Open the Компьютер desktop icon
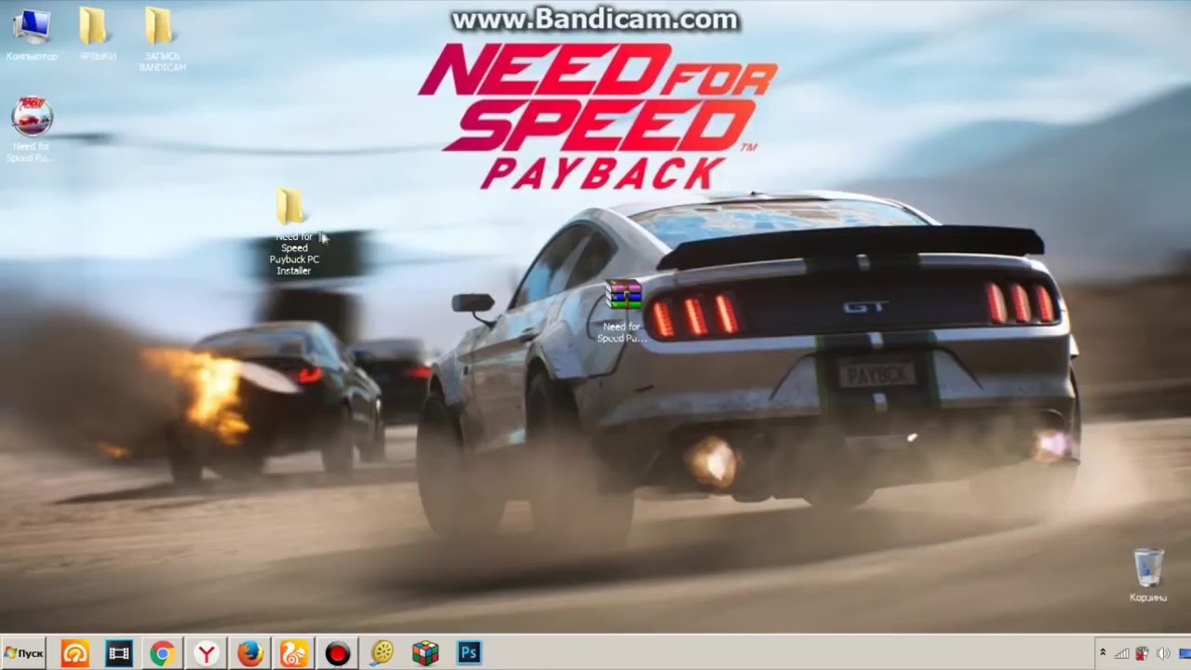1191x670 pixels. [x=31, y=34]
